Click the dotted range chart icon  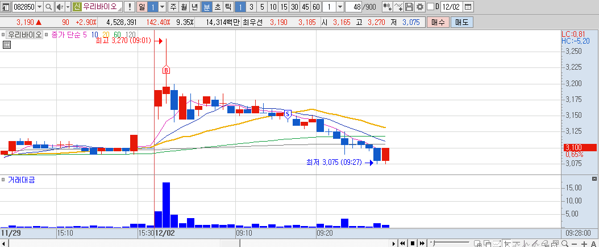point(497,244)
